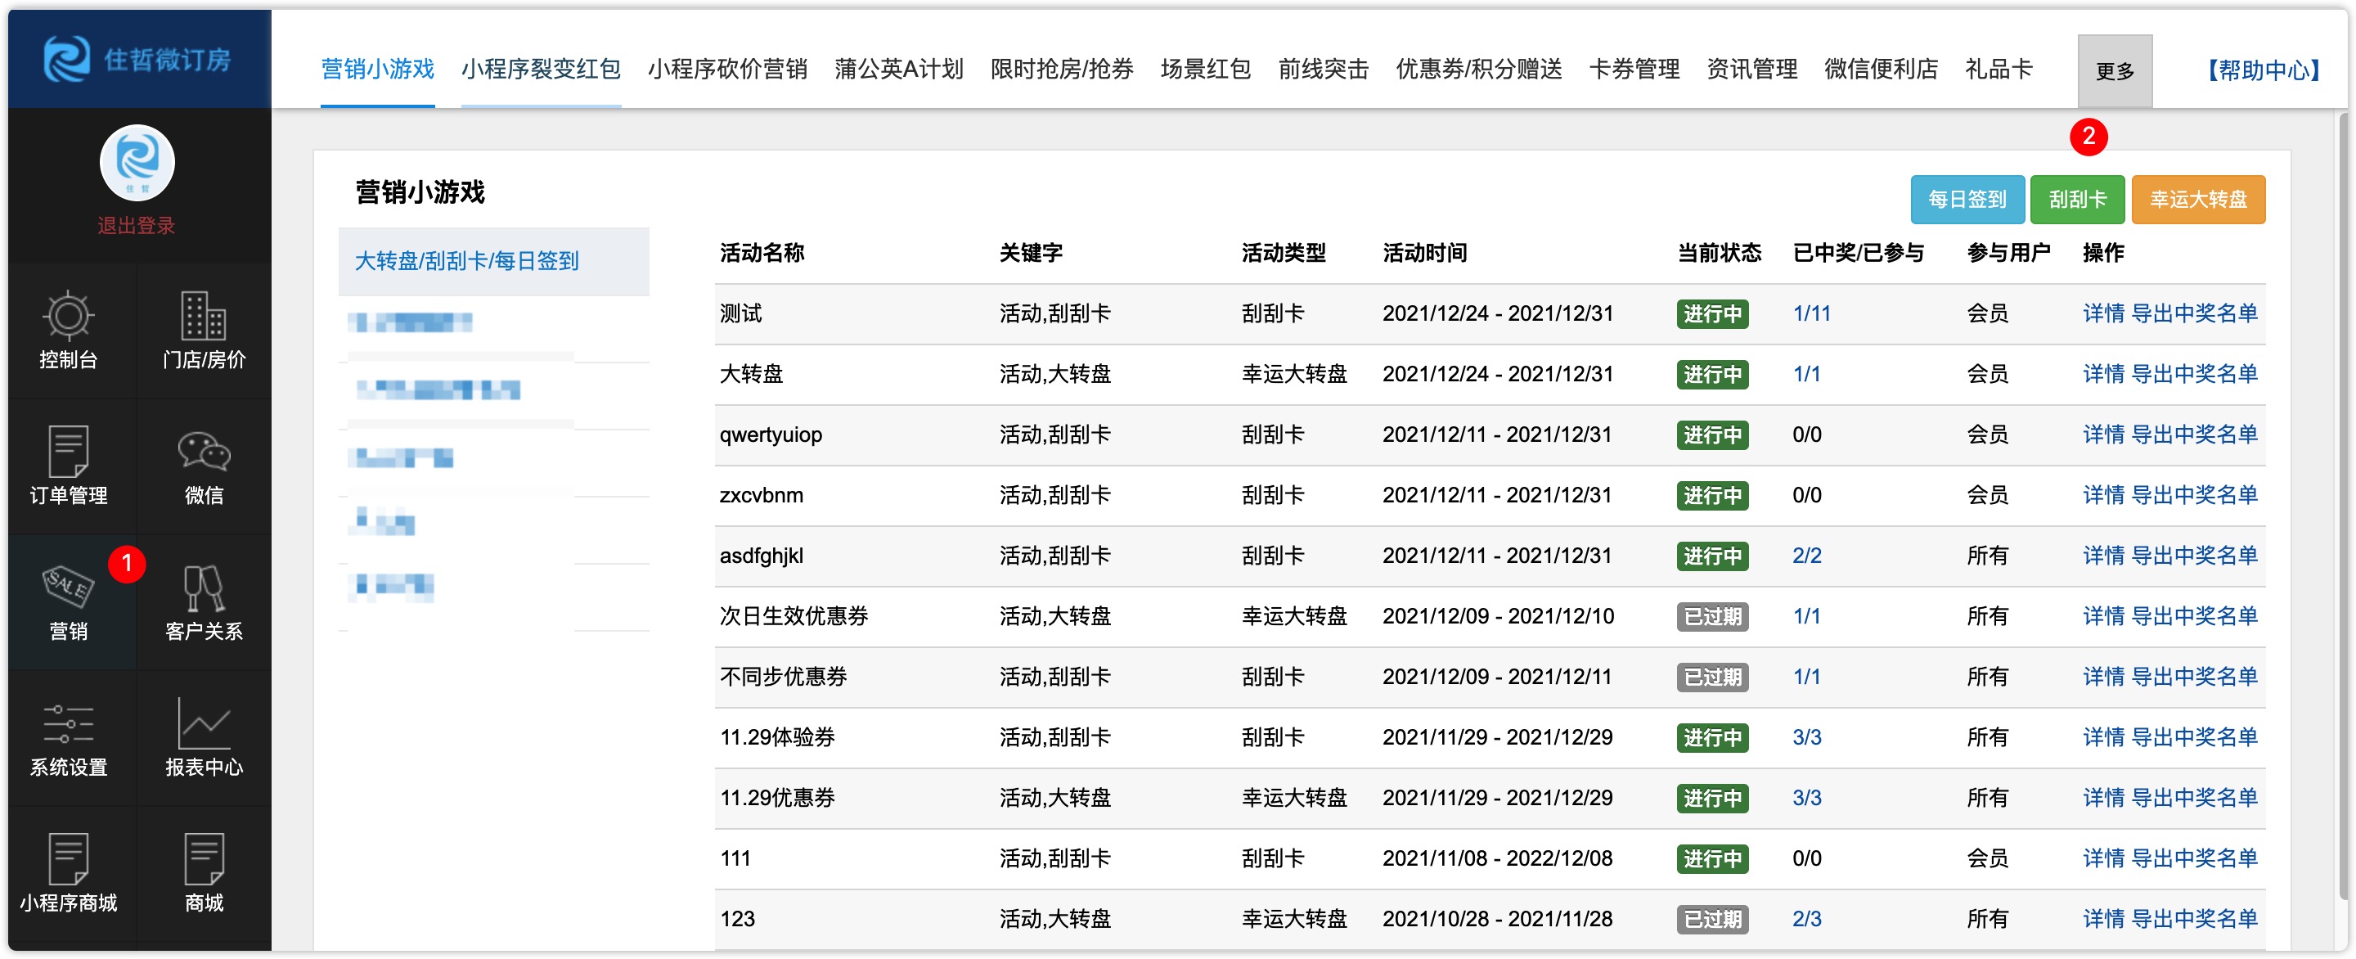The image size is (2356, 959).
Task: Open the 卡券管理 tab
Action: coord(1634,69)
